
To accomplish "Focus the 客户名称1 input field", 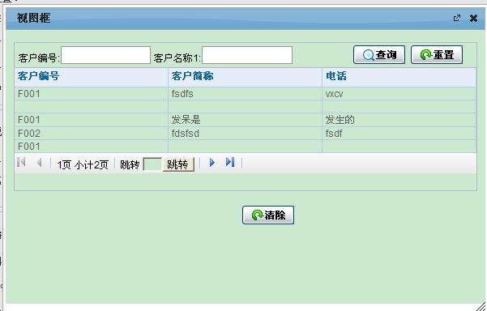I will [247, 55].
